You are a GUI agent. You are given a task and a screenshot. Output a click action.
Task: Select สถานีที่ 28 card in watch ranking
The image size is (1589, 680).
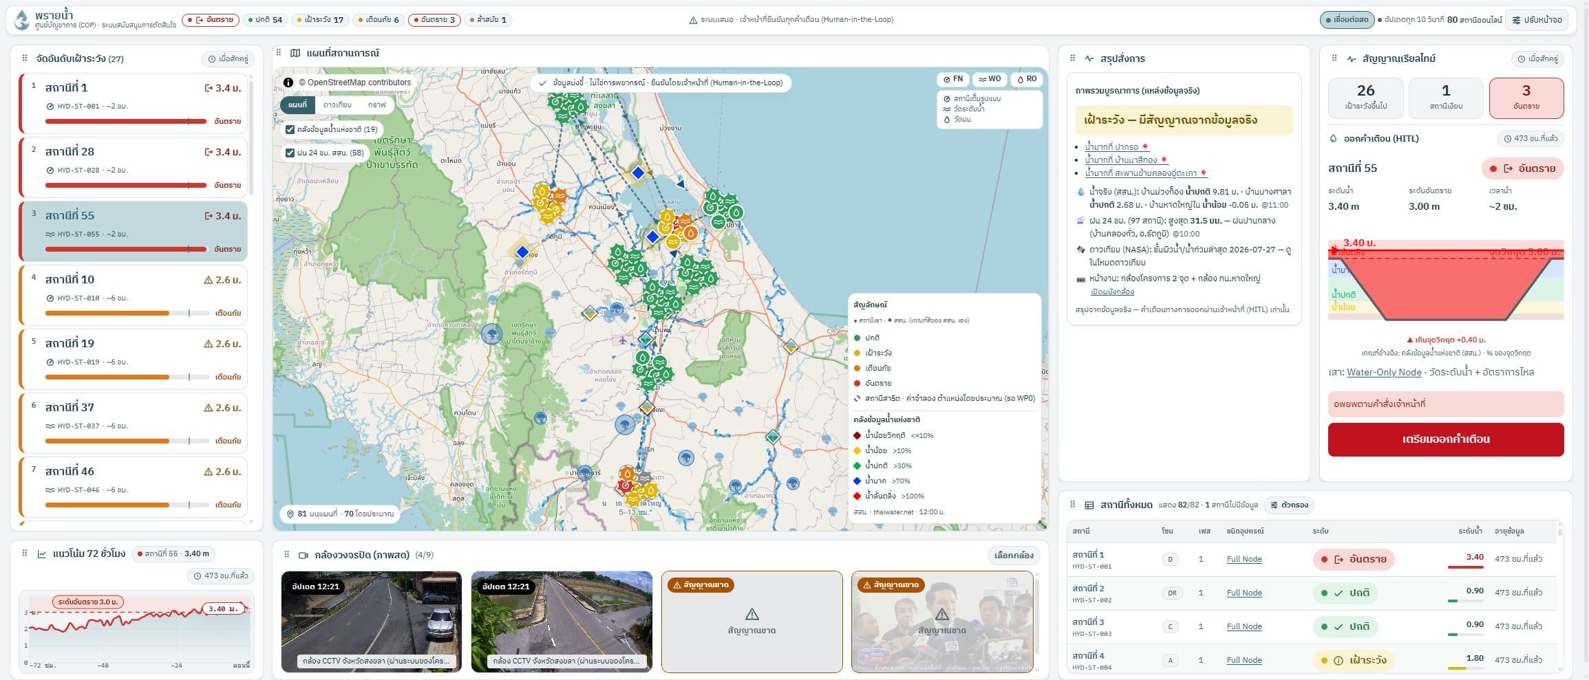(x=134, y=167)
